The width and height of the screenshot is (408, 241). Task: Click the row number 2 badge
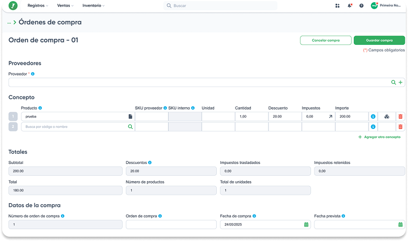[13, 127]
